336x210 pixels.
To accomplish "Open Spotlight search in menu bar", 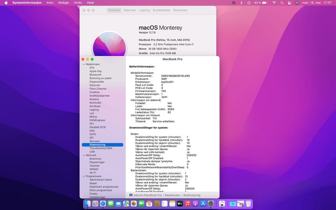I will [281, 2].
